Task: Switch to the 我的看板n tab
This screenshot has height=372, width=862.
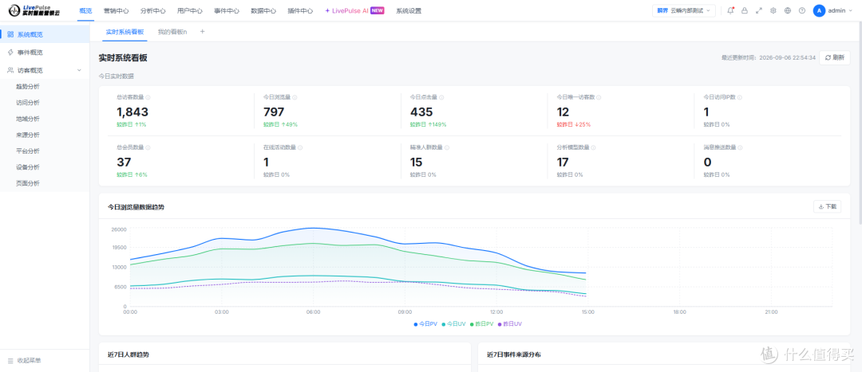Action: click(172, 32)
